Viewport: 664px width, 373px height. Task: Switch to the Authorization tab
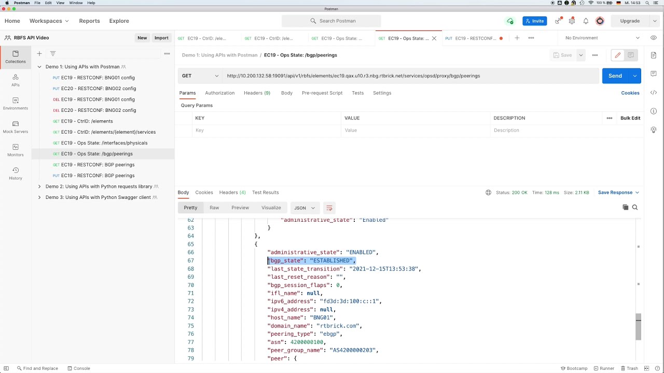(x=219, y=93)
